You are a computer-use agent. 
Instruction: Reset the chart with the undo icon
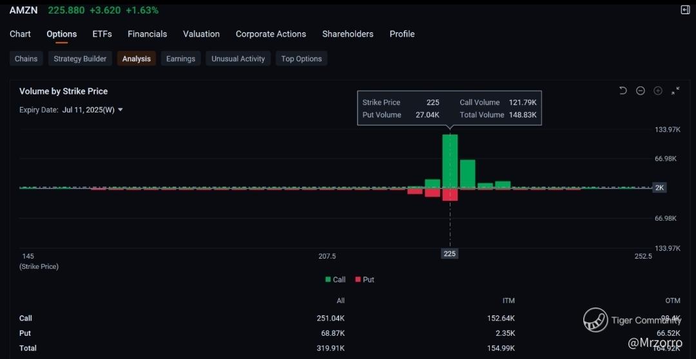(623, 91)
